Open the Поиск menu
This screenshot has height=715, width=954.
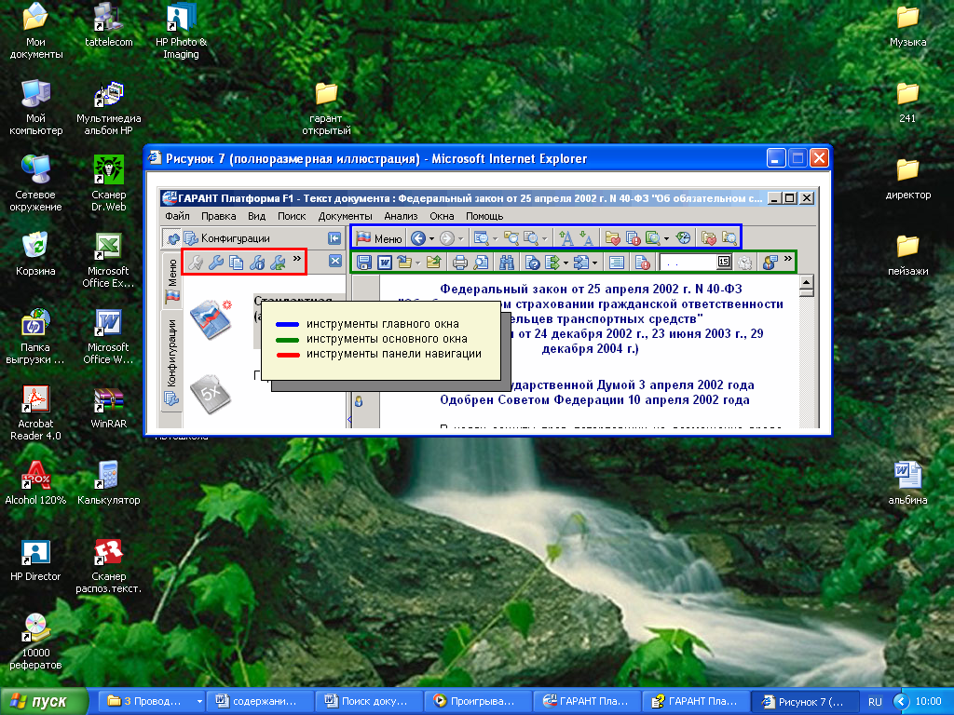292,216
